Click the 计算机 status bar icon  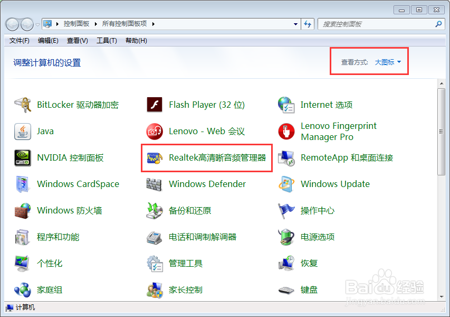[9, 308]
